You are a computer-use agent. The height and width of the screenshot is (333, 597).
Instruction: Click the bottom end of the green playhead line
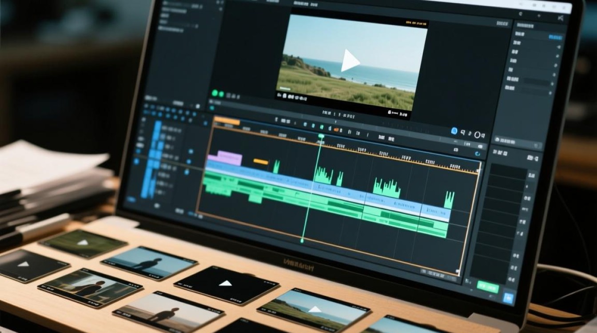coord(302,241)
